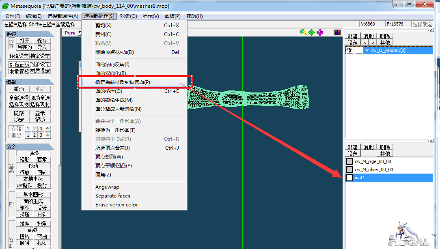The width and height of the screenshot is (440, 249).
Task: Click the green pan view icon
Action: click(x=312, y=32)
